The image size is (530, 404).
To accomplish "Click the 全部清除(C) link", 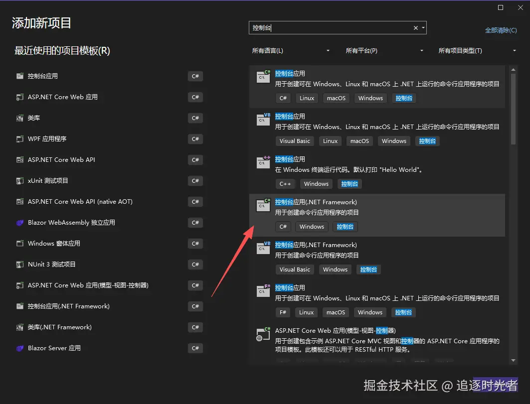I will (x=501, y=30).
